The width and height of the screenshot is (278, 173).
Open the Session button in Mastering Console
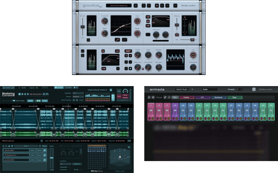point(7,87)
